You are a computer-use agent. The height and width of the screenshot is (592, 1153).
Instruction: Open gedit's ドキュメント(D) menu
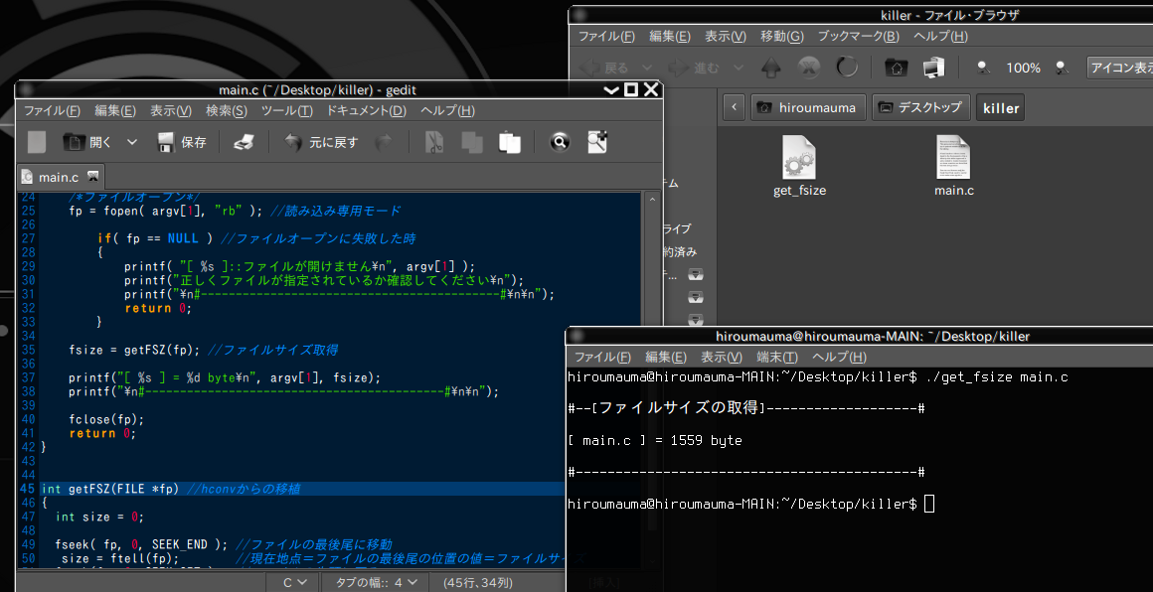click(366, 111)
